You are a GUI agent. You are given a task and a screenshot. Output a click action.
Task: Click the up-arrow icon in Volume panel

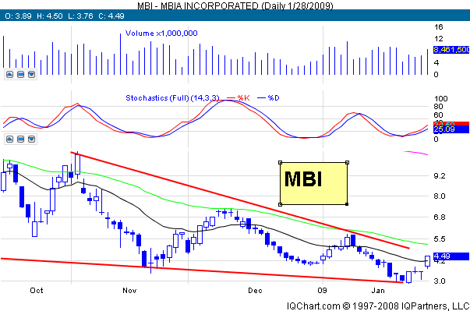click(x=9, y=74)
